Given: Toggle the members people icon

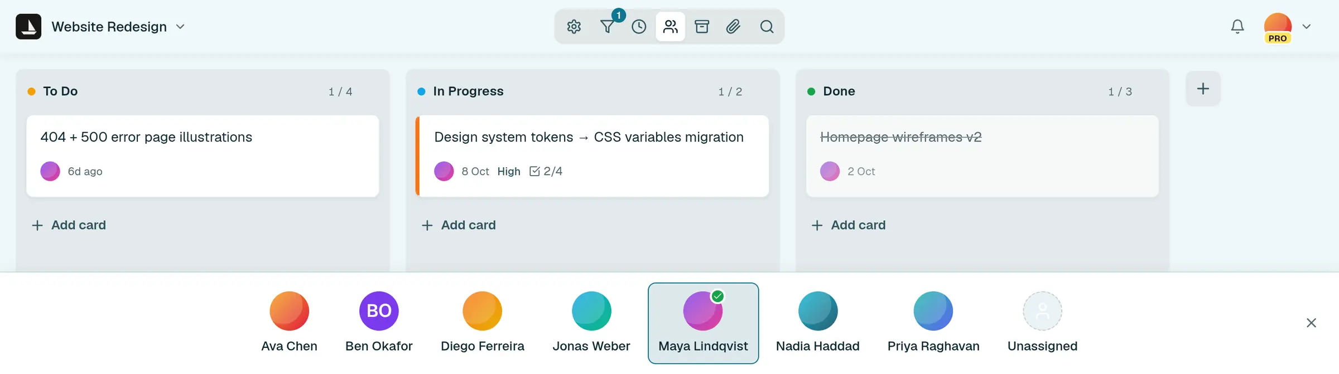Looking at the screenshot, I should pyautogui.click(x=671, y=27).
